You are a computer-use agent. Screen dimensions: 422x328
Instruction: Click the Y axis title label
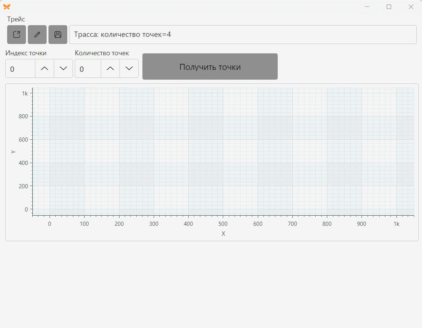tap(13, 152)
